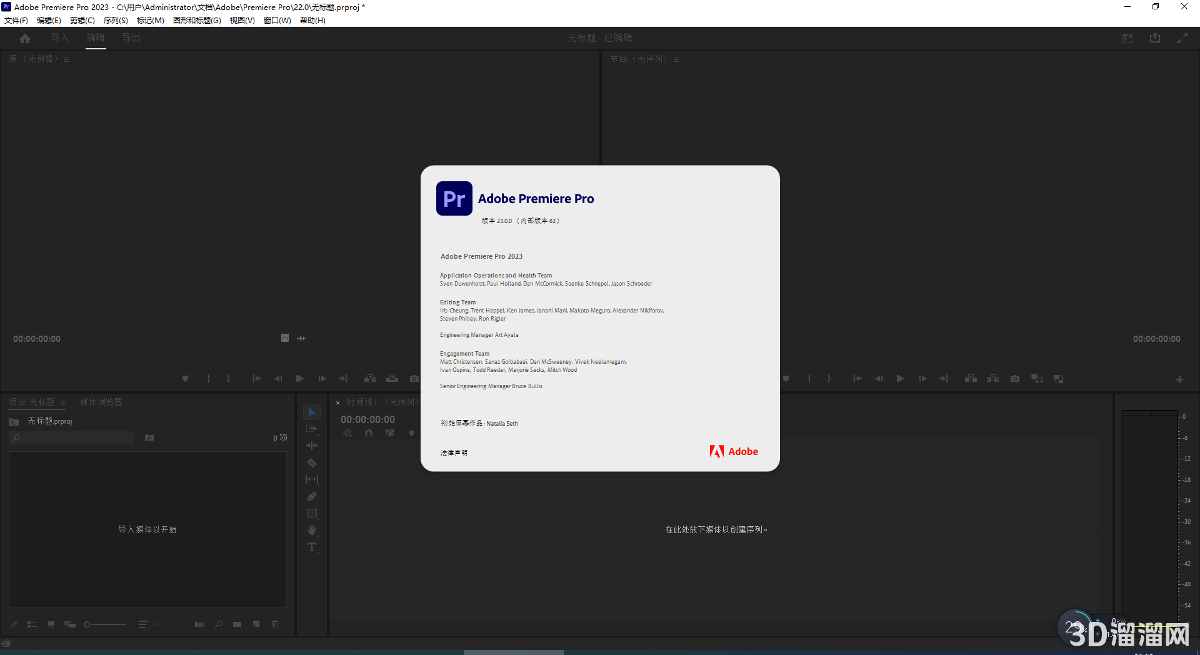
Task: Select the Selection tool
Action: (x=312, y=412)
